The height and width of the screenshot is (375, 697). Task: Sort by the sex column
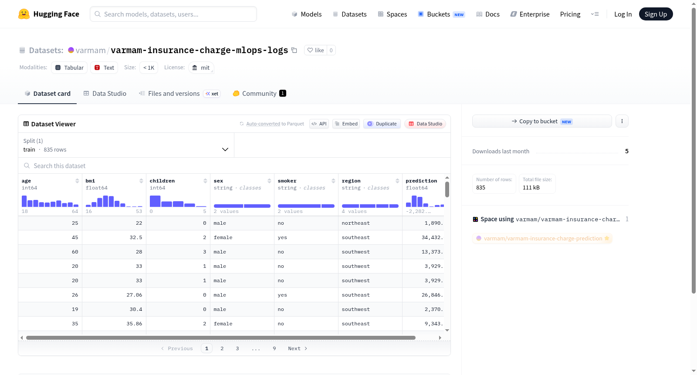(x=269, y=181)
